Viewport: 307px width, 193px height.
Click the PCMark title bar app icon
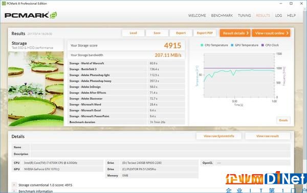(x=4, y=4)
